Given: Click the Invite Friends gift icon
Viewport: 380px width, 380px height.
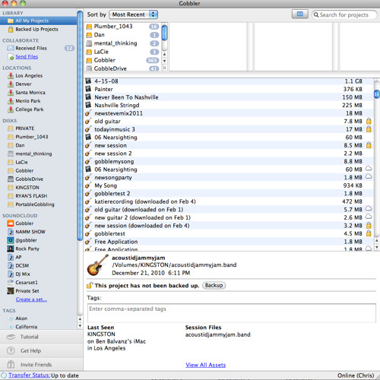Looking at the screenshot, I should (x=11, y=365).
